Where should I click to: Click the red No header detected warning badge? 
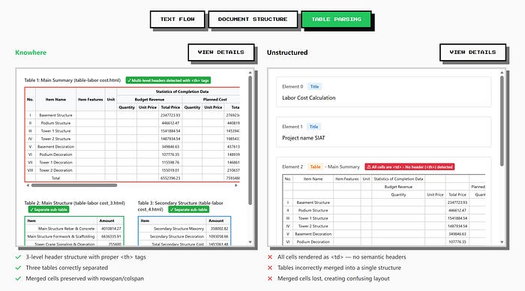click(x=409, y=166)
